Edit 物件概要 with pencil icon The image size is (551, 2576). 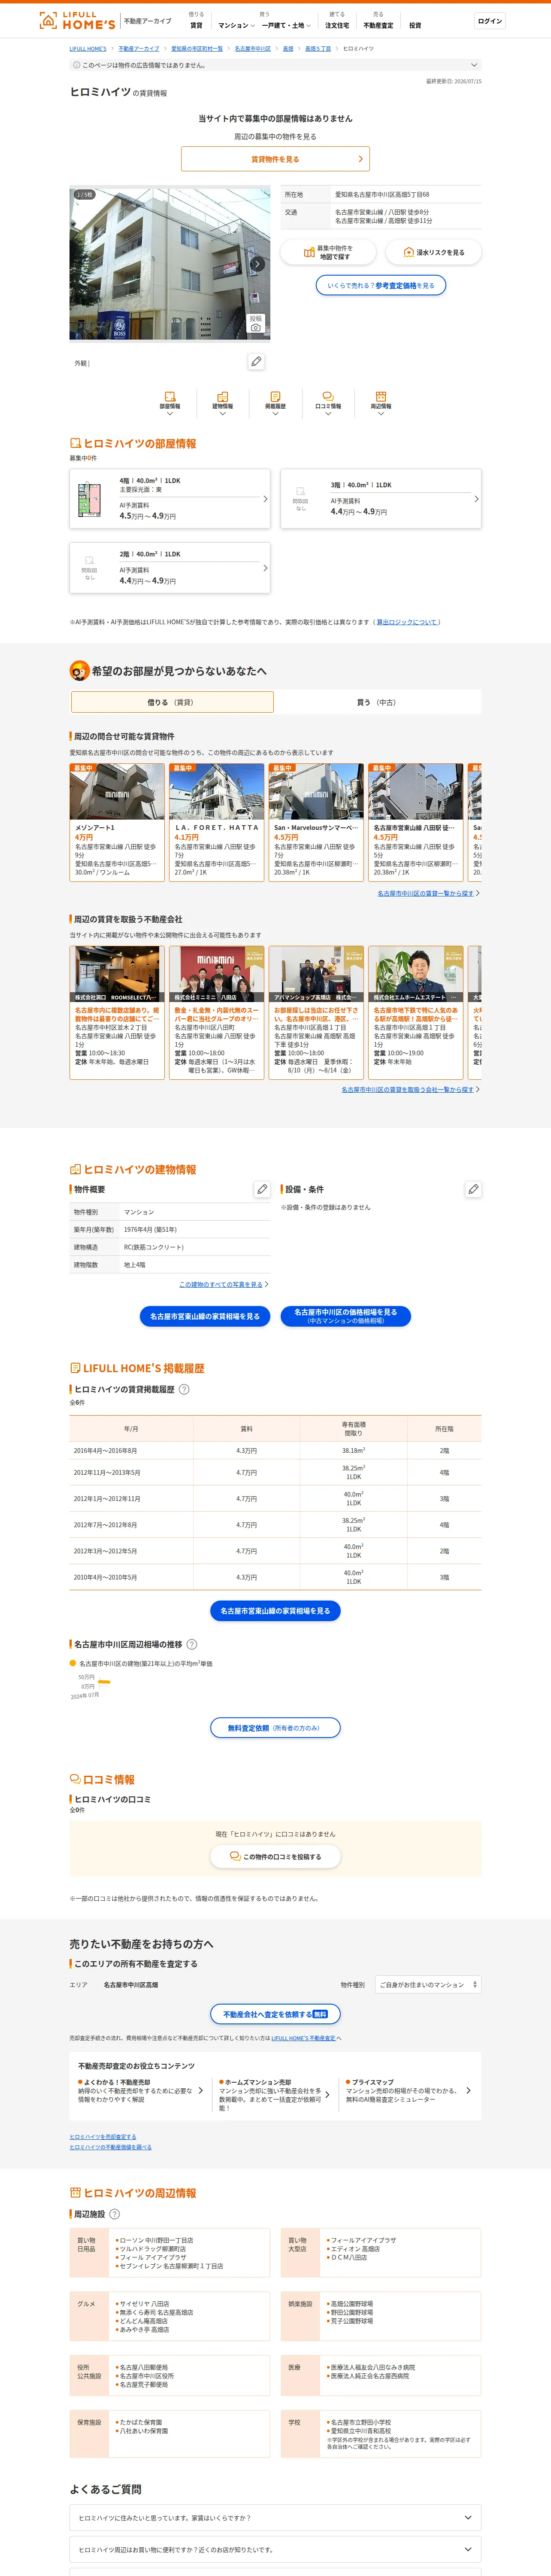262,1189
